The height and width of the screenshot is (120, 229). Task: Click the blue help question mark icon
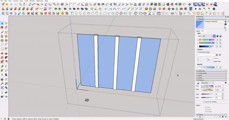click(215, 4)
